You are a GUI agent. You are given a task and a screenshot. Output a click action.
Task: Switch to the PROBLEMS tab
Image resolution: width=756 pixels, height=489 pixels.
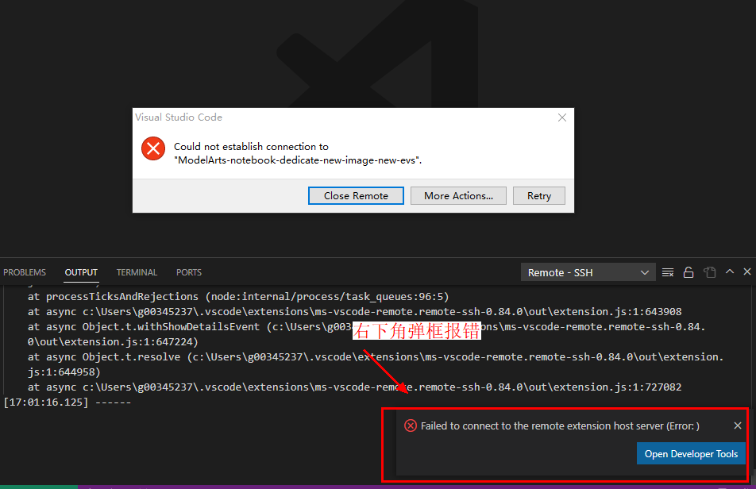[x=25, y=272]
